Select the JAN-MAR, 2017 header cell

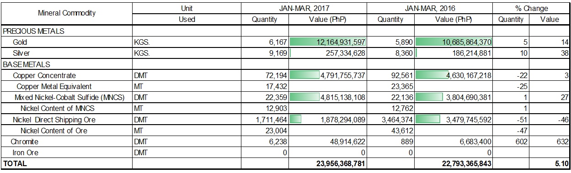304,8
